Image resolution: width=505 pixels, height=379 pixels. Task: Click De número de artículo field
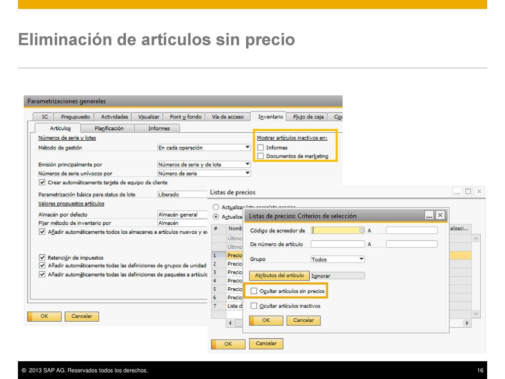[x=337, y=244]
